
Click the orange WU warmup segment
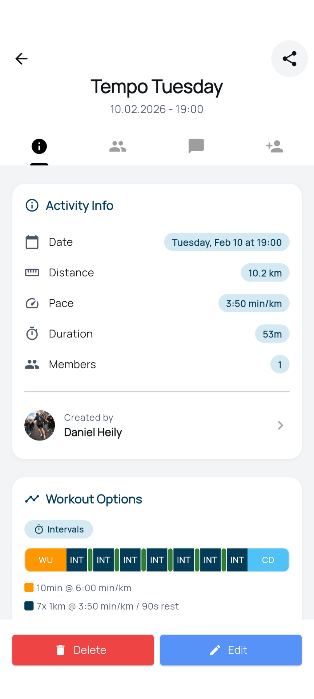coord(45,560)
